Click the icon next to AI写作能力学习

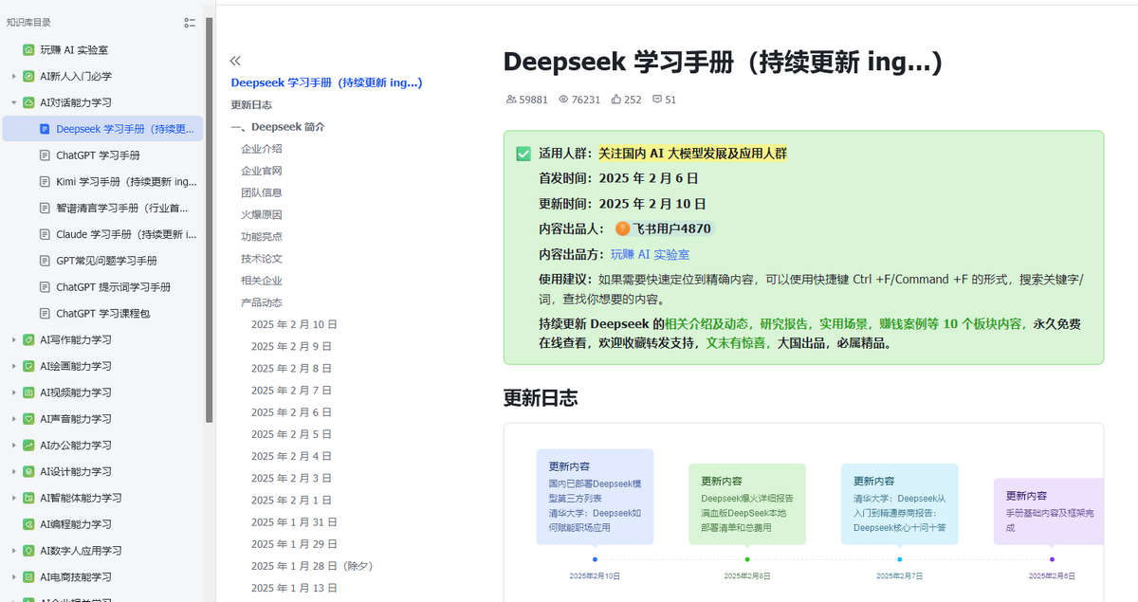(x=28, y=339)
